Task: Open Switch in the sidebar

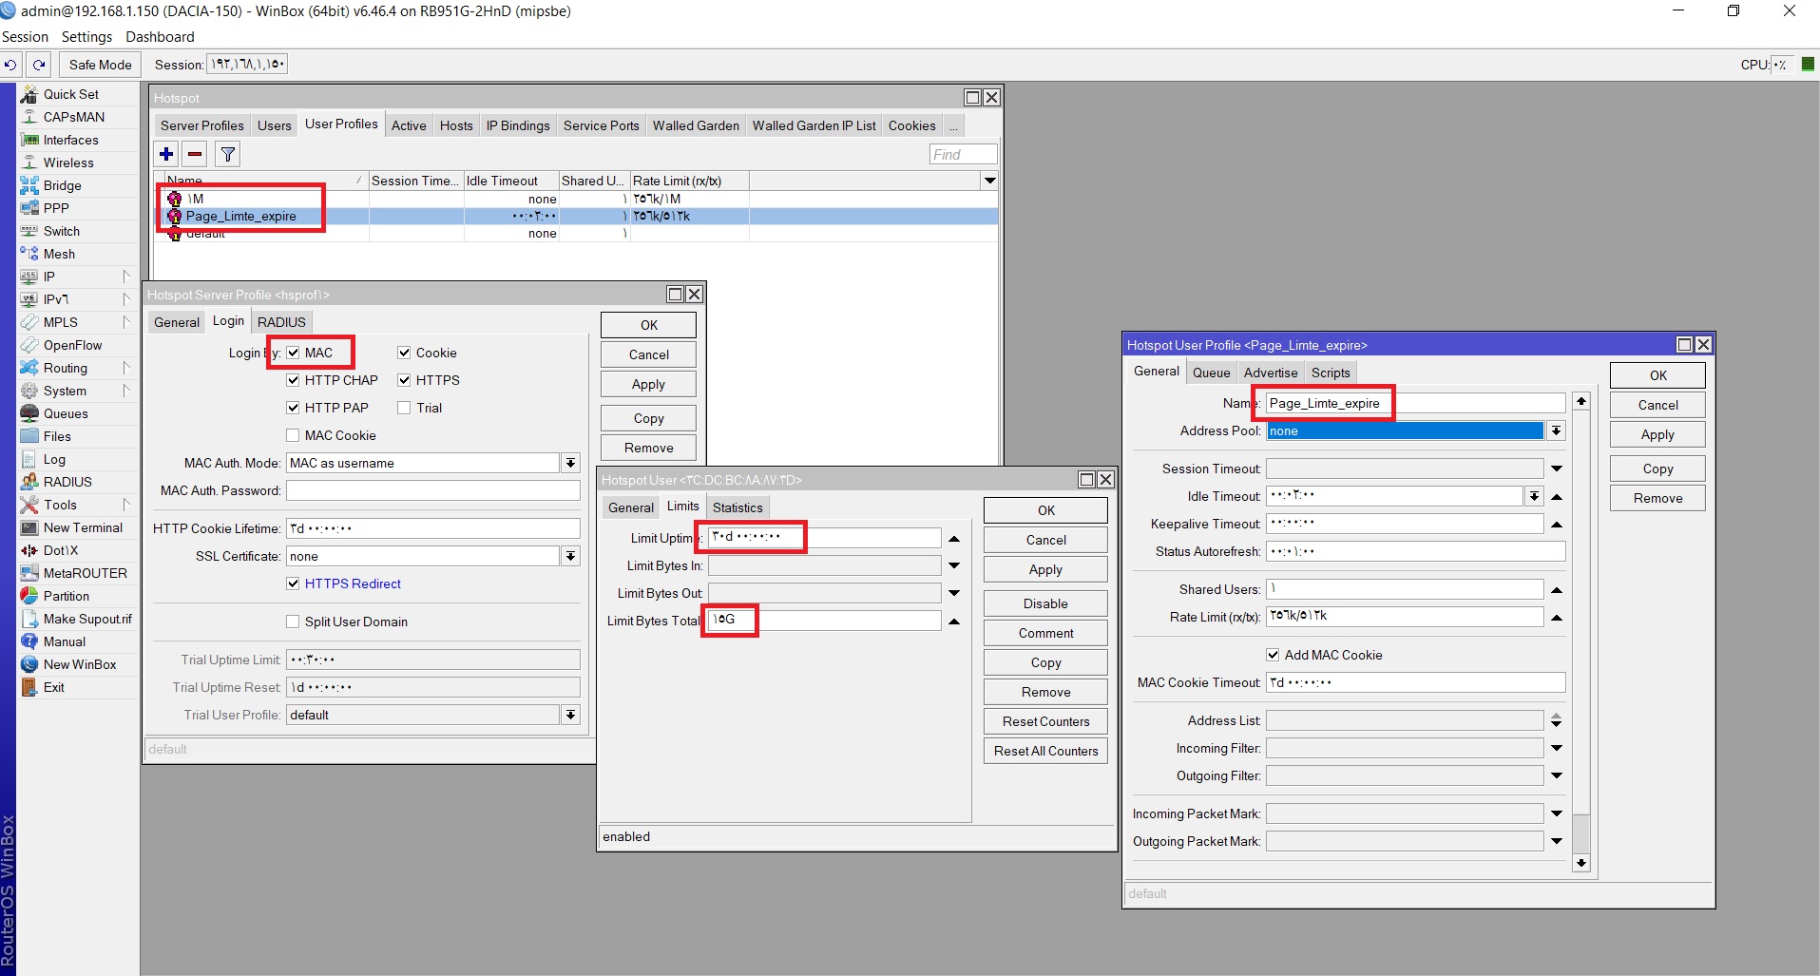Action: tap(61, 231)
